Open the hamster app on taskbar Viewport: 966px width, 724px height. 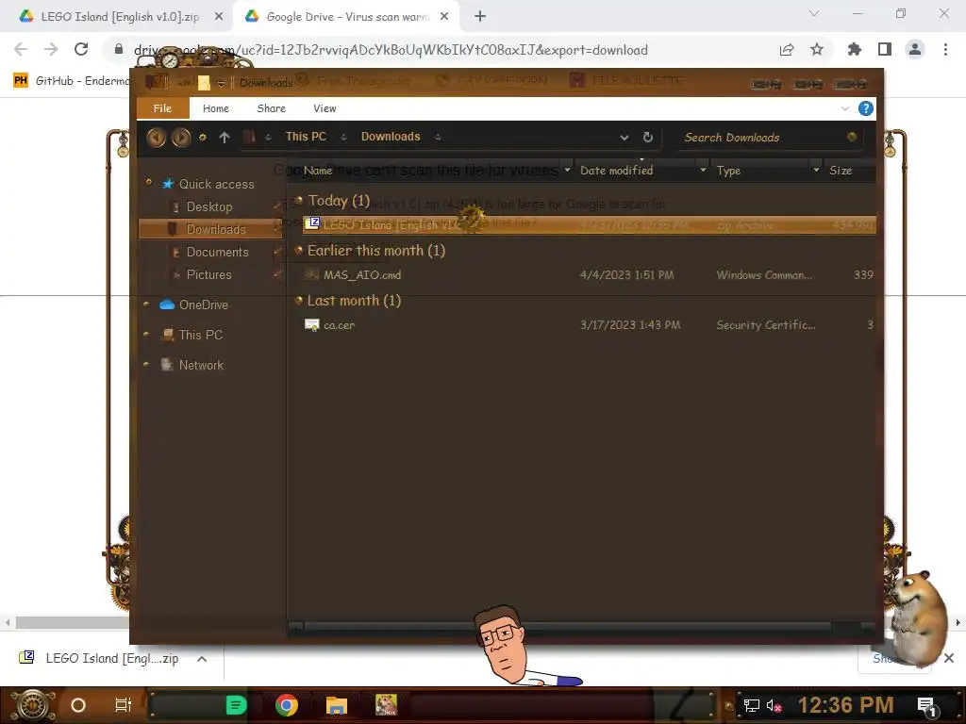[386, 705]
